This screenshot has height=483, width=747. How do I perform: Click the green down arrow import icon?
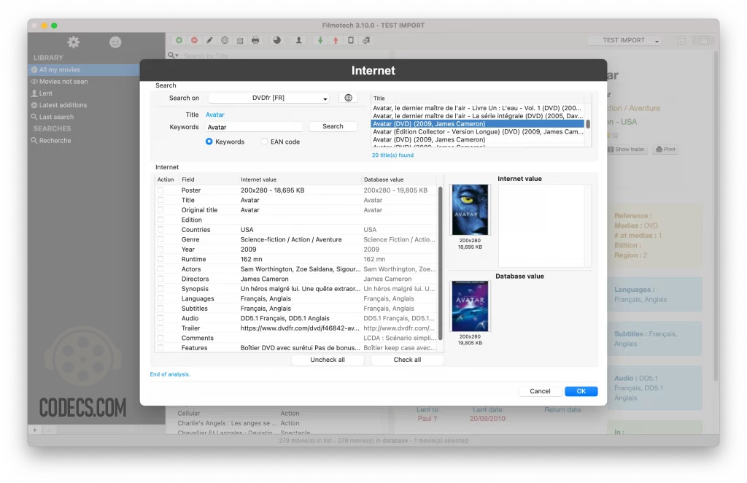click(320, 40)
